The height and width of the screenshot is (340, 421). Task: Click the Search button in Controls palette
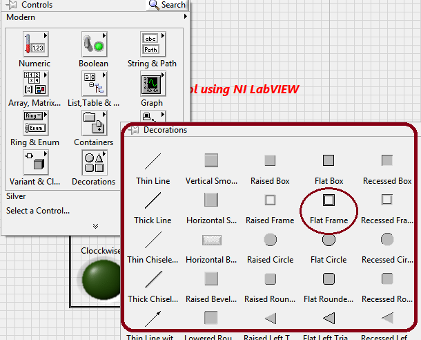(x=167, y=5)
